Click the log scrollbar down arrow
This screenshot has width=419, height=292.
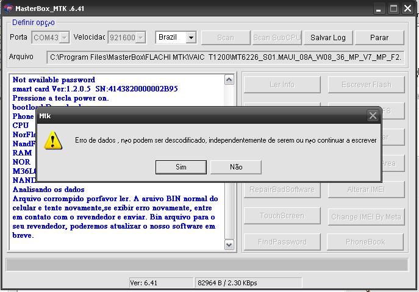(x=229, y=244)
